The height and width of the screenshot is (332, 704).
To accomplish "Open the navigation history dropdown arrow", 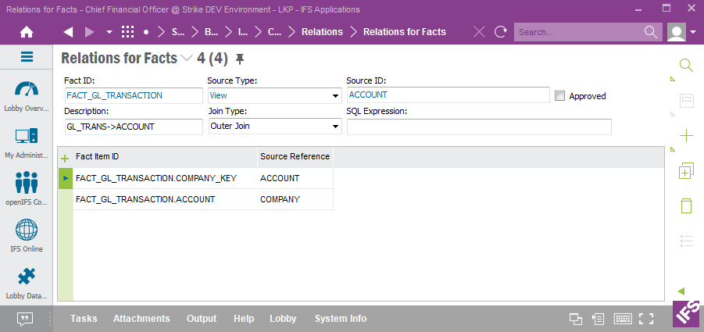I will 109,32.
